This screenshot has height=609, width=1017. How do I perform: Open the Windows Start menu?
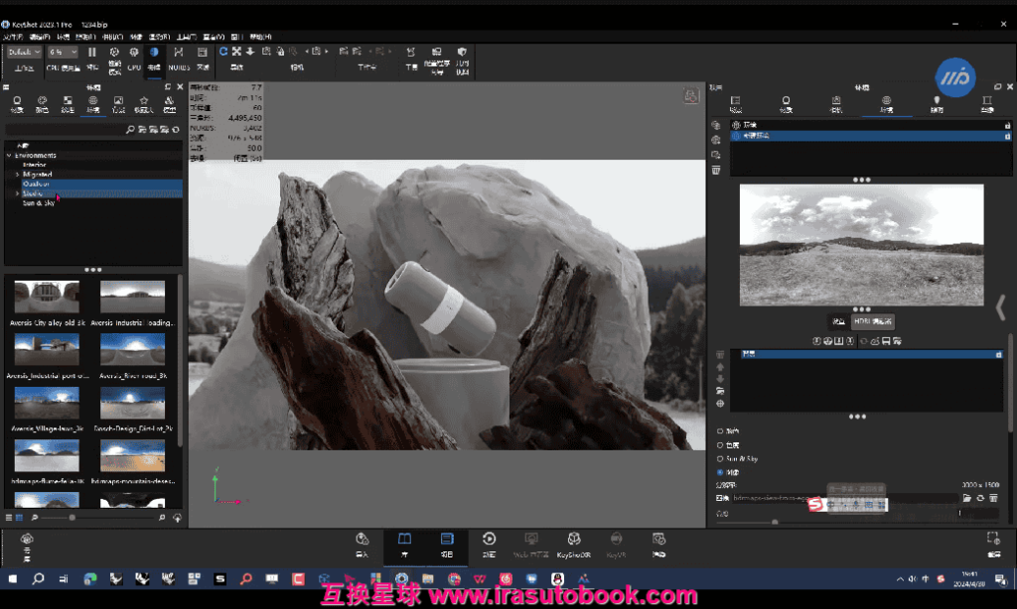(x=12, y=578)
